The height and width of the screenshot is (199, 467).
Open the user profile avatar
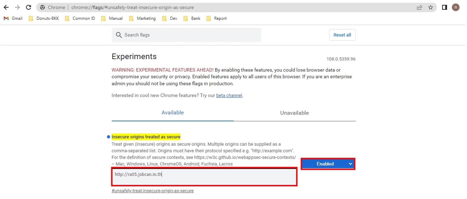(456, 7)
